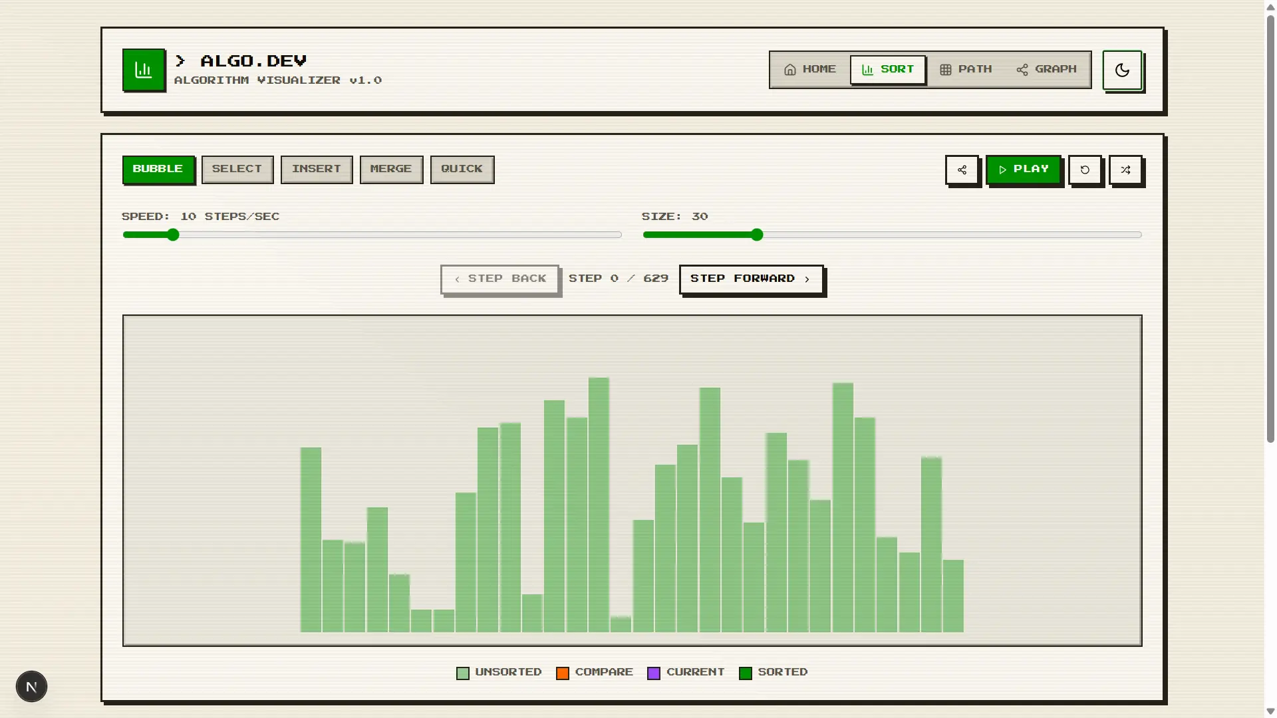Step back one sorting step
The width and height of the screenshot is (1277, 718).
499,279
